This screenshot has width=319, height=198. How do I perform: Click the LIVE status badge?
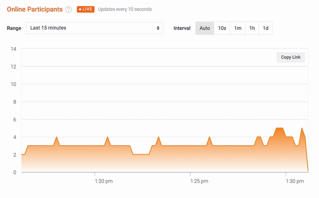click(x=86, y=9)
